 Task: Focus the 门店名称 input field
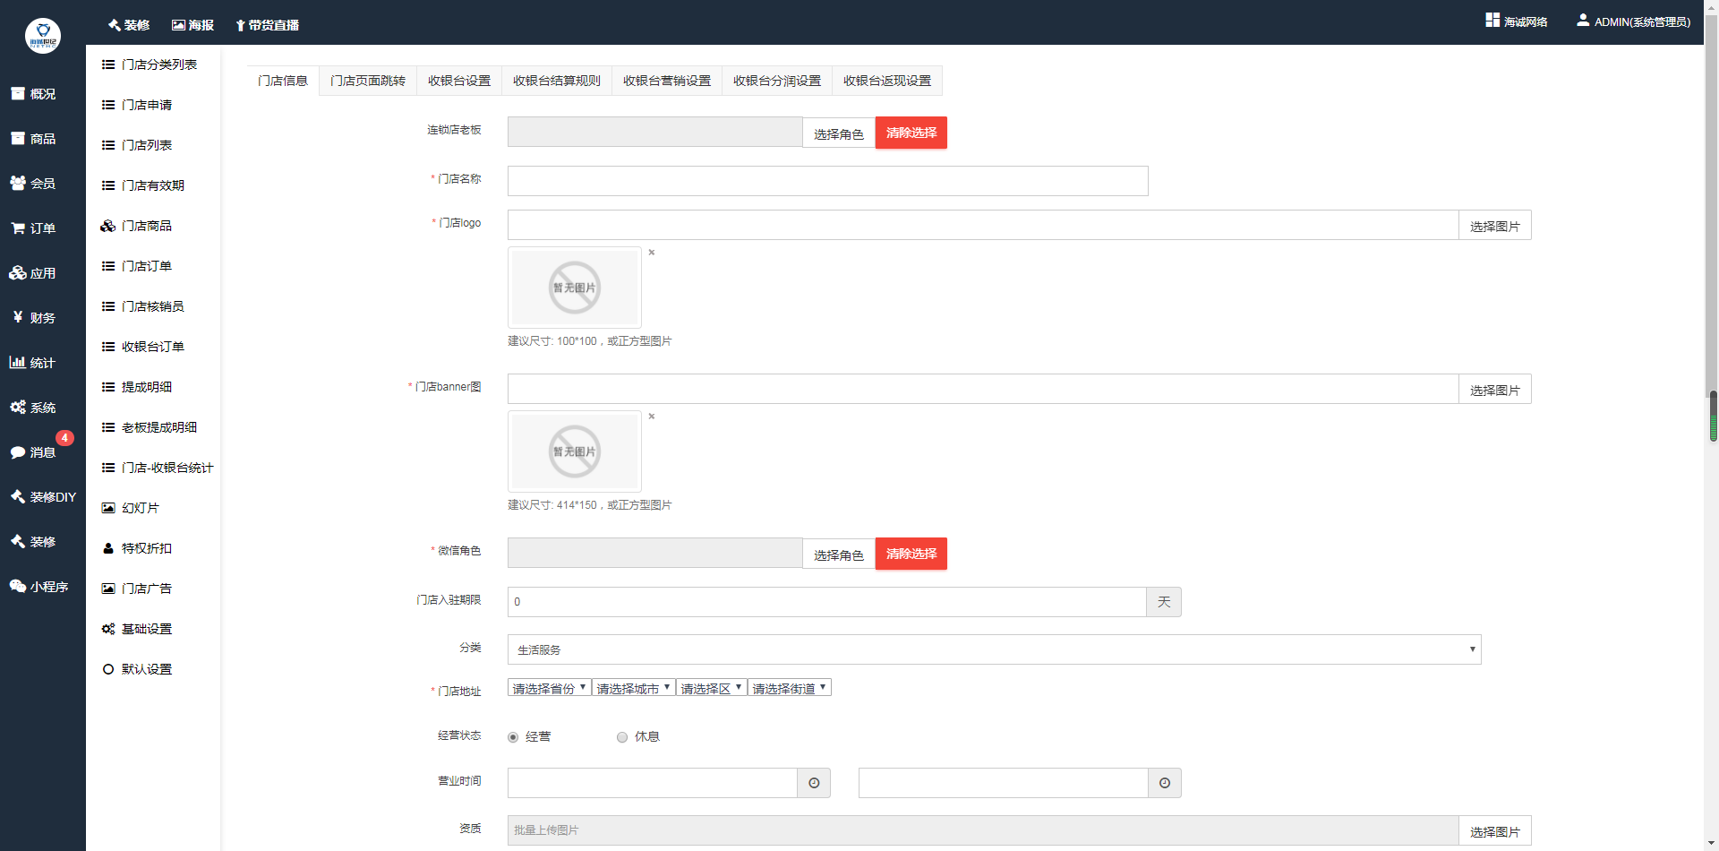[828, 181]
